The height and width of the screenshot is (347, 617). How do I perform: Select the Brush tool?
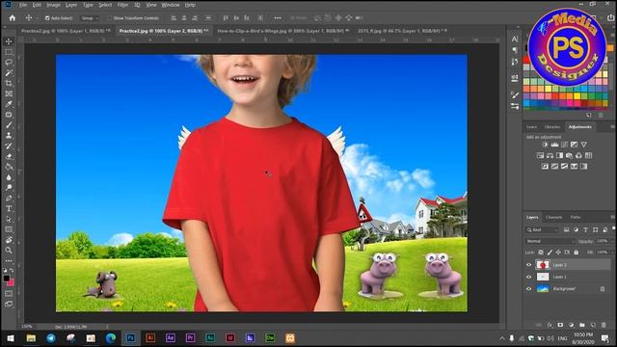point(9,125)
